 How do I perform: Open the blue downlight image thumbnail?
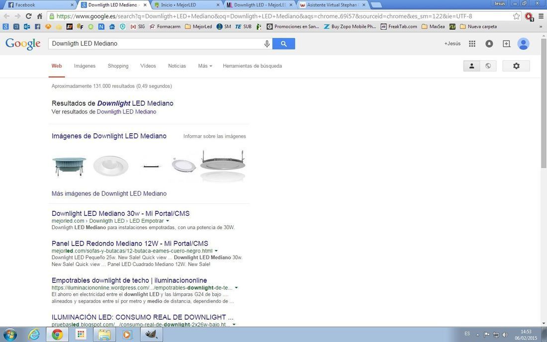[x=69, y=167]
